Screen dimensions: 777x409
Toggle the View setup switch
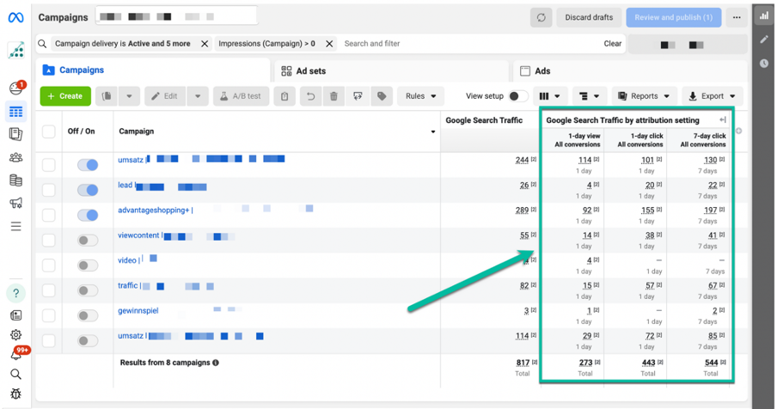(517, 96)
